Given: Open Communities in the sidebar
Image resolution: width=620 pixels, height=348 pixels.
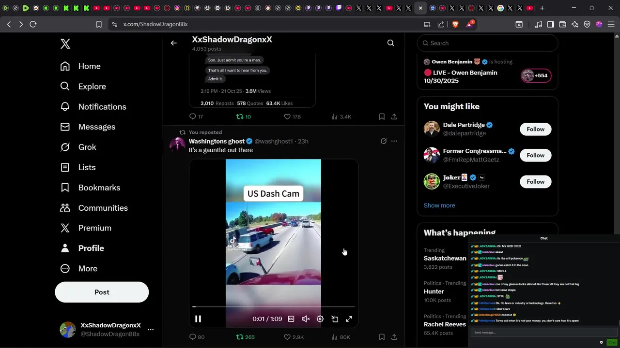Looking at the screenshot, I should click(x=94, y=208).
